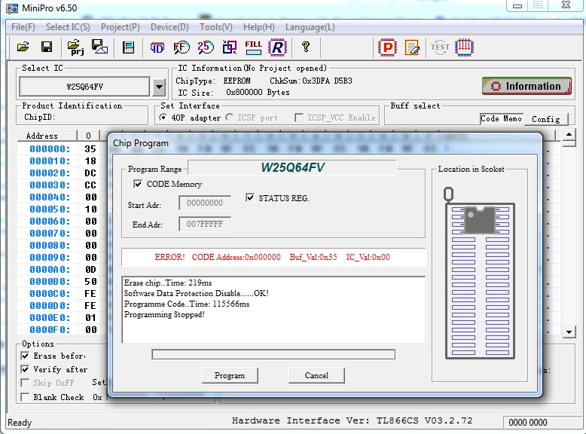Viewport: 586px width, 434px height.
Task: Click the MiniPro title bar app icon
Action: 12,8
